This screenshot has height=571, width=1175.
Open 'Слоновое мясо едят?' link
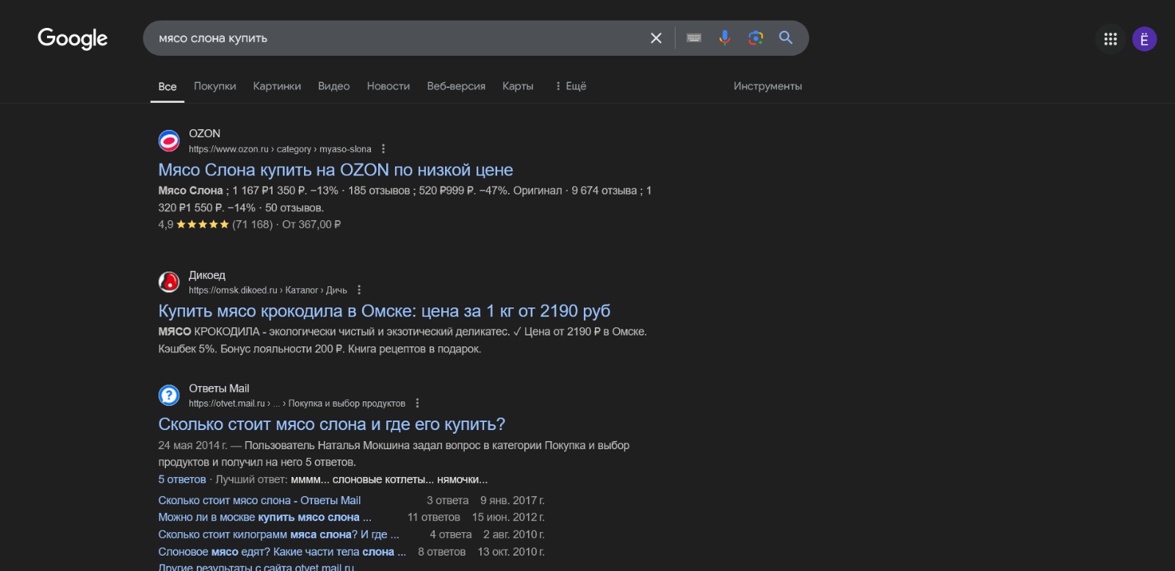(282, 552)
